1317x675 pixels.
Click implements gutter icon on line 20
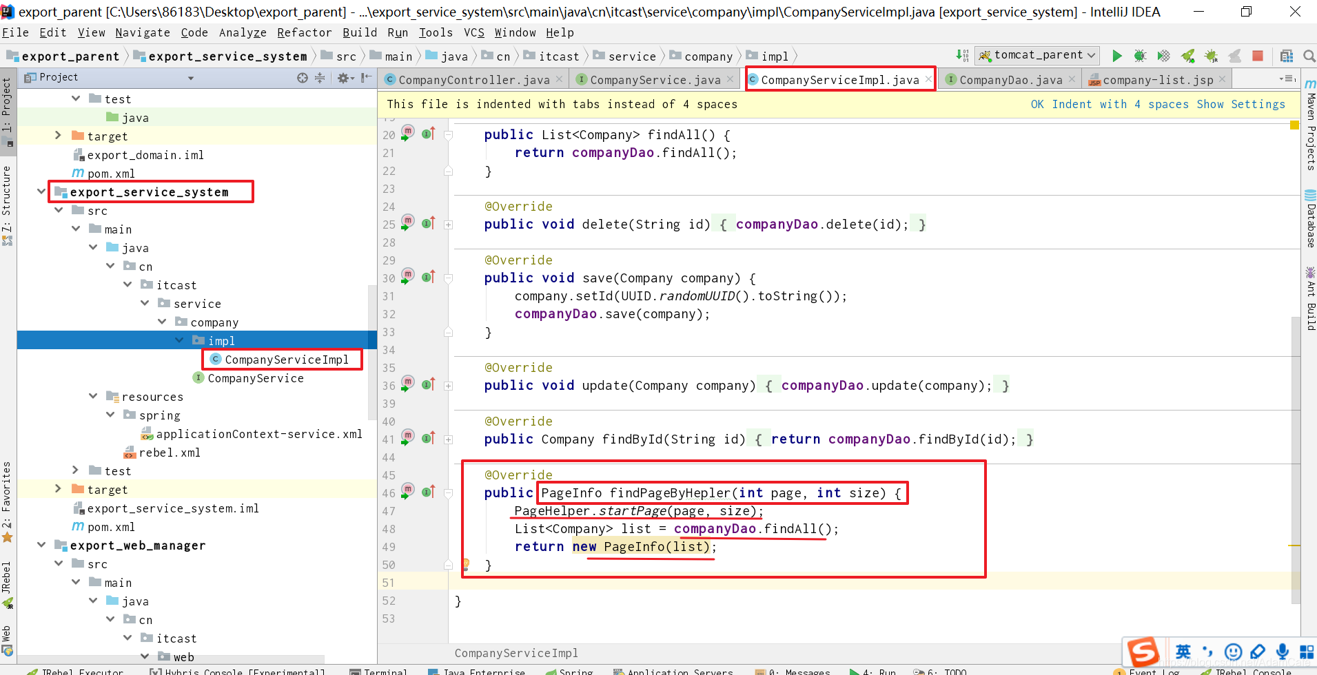(429, 134)
